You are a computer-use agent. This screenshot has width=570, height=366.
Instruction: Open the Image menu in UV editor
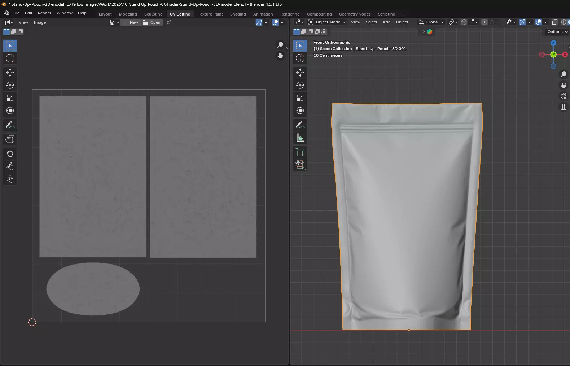point(40,22)
